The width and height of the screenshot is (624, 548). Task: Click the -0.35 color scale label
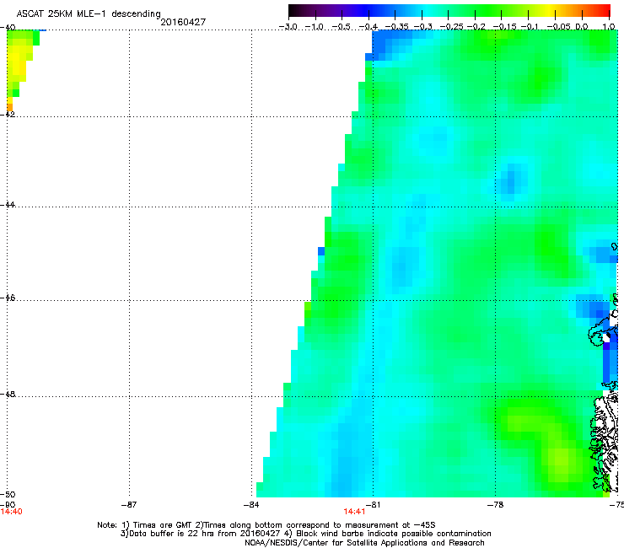[397, 27]
